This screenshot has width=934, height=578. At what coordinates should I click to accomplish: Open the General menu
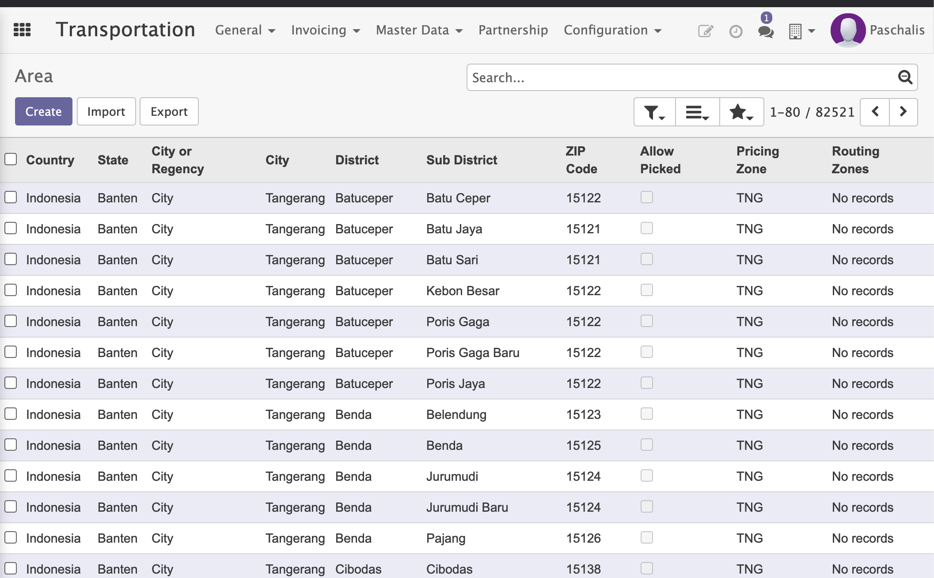[245, 30]
